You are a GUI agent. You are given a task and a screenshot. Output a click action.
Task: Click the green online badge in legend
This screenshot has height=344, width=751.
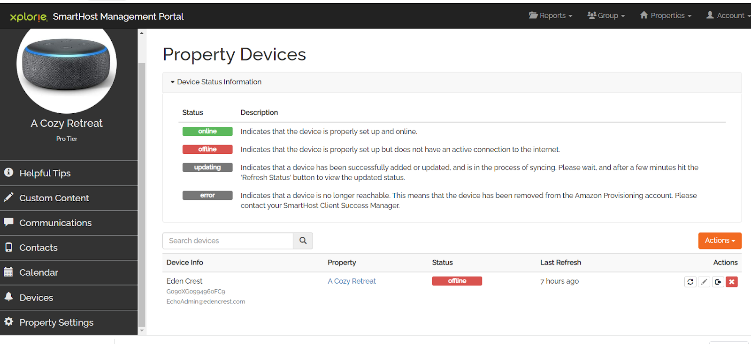click(x=207, y=132)
